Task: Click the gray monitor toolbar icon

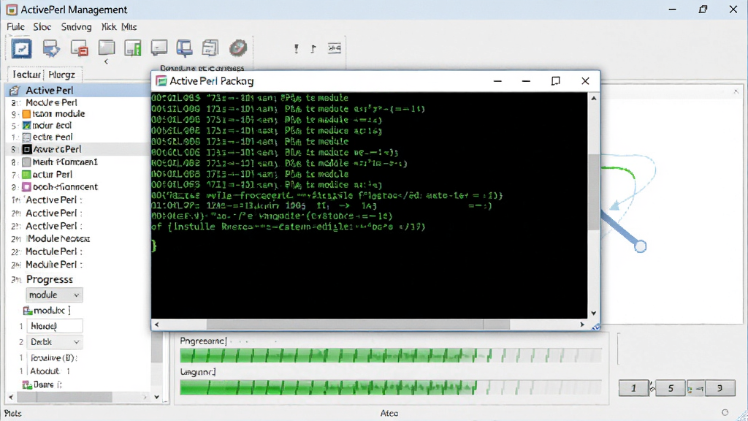Action: coord(159,48)
